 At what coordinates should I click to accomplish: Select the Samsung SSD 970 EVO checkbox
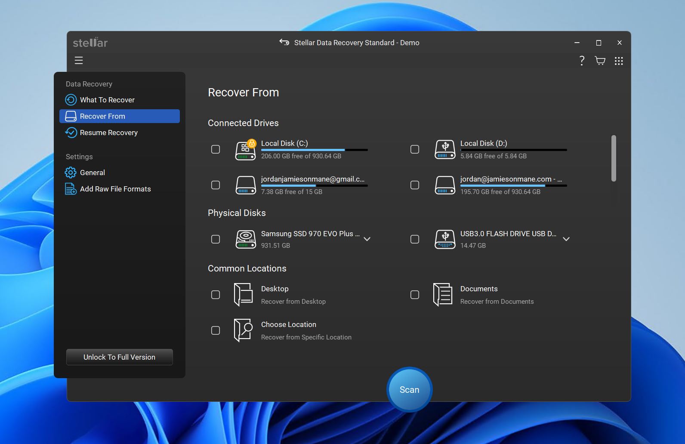pyautogui.click(x=216, y=239)
